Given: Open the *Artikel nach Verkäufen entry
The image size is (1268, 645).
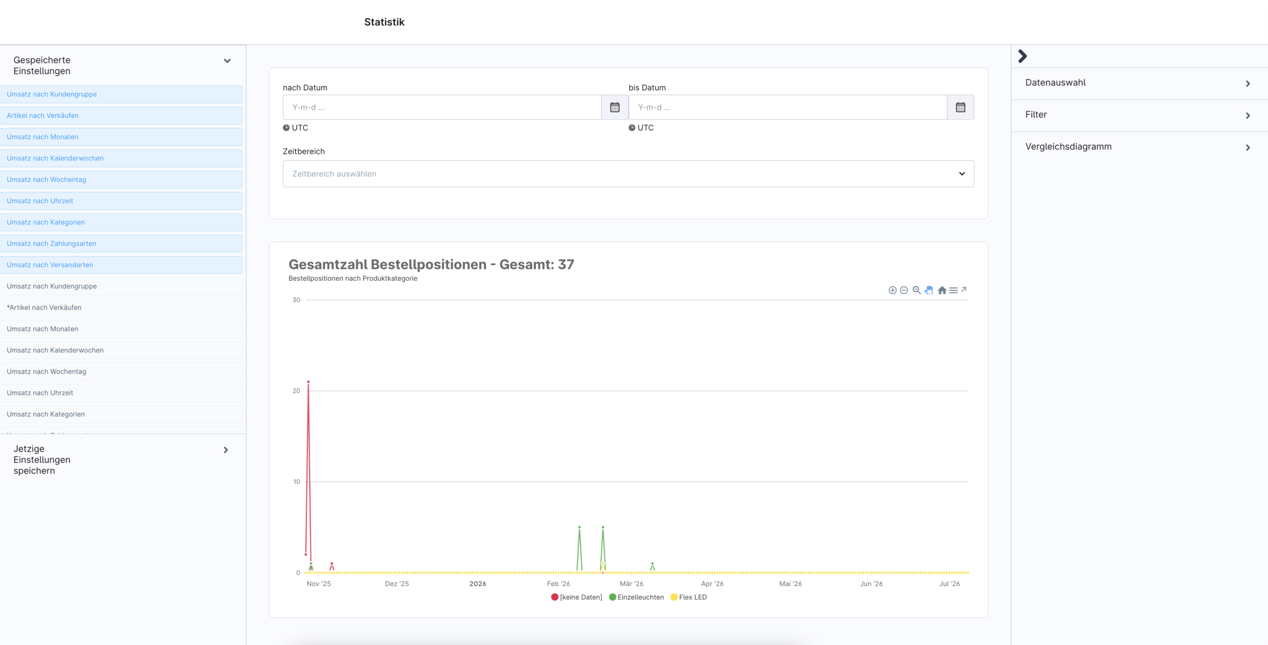Looking at the screenshot, I should pos(121,308).
